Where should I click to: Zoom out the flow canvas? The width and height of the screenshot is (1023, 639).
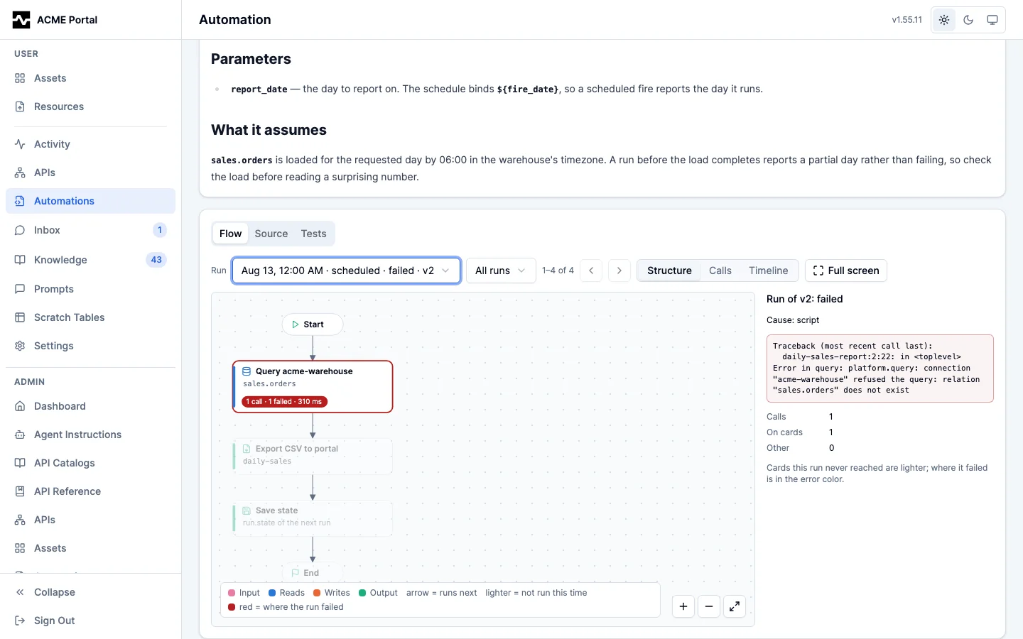point(709,606)
